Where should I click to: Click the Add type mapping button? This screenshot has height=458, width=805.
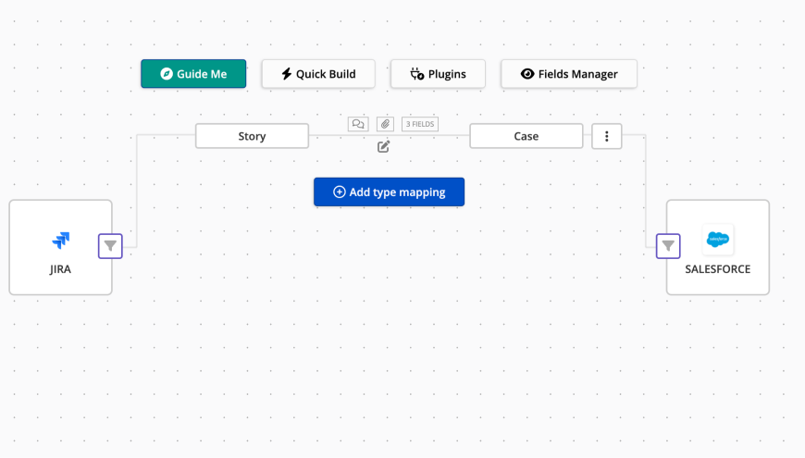point(389,192)
